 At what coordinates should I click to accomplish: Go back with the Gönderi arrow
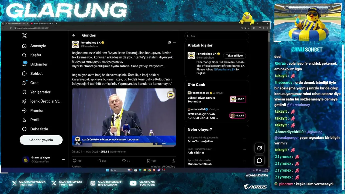(74, 35)
